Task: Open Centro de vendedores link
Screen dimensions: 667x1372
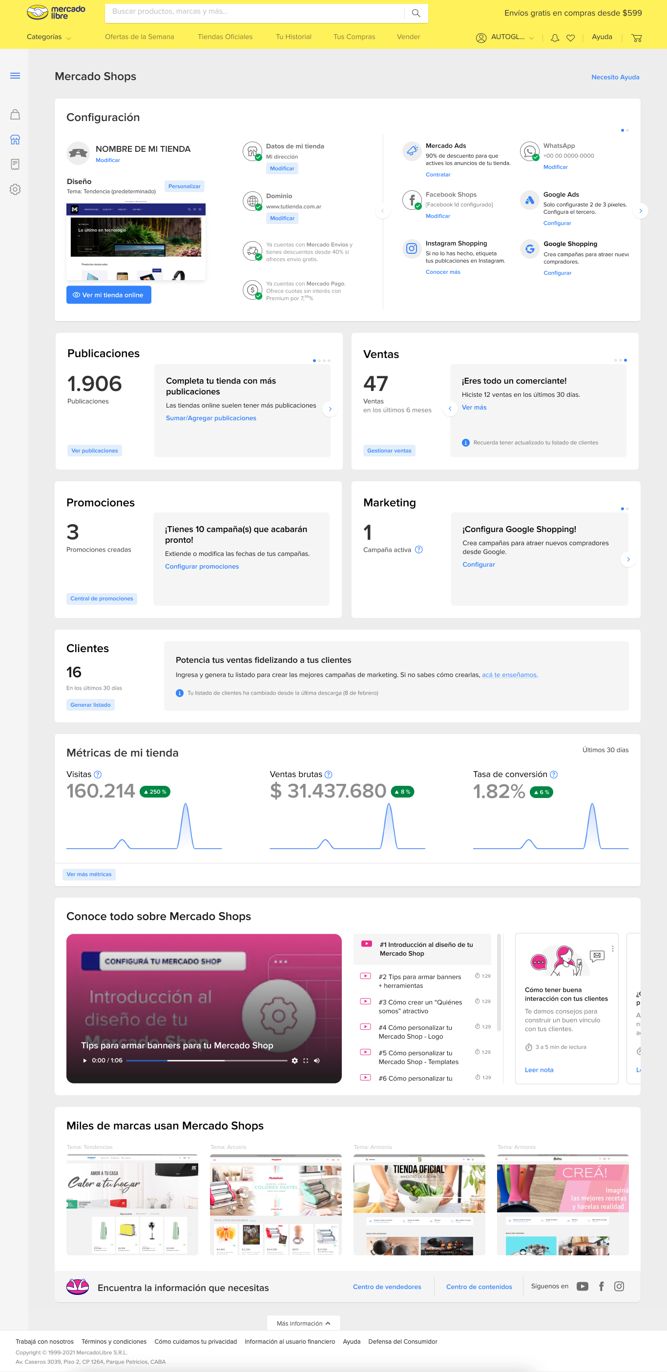Action: tap(387, 1287)
